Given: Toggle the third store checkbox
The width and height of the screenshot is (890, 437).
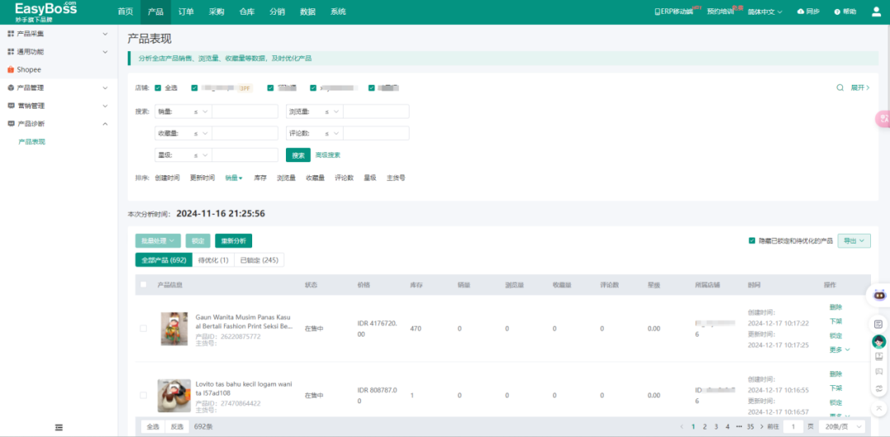Looking at the screenshot, I should point(269,88).
